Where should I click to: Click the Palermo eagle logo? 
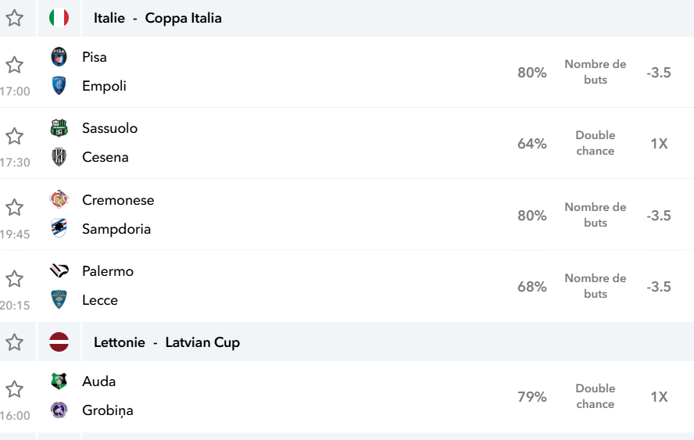[x=59, y=270]
